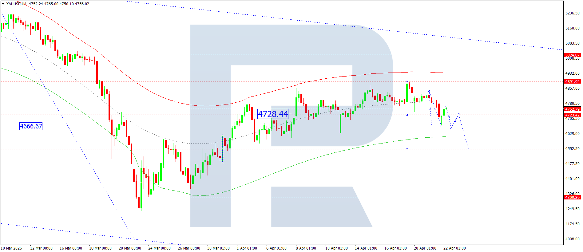Click the red 4723.42 current price tag

572,115
